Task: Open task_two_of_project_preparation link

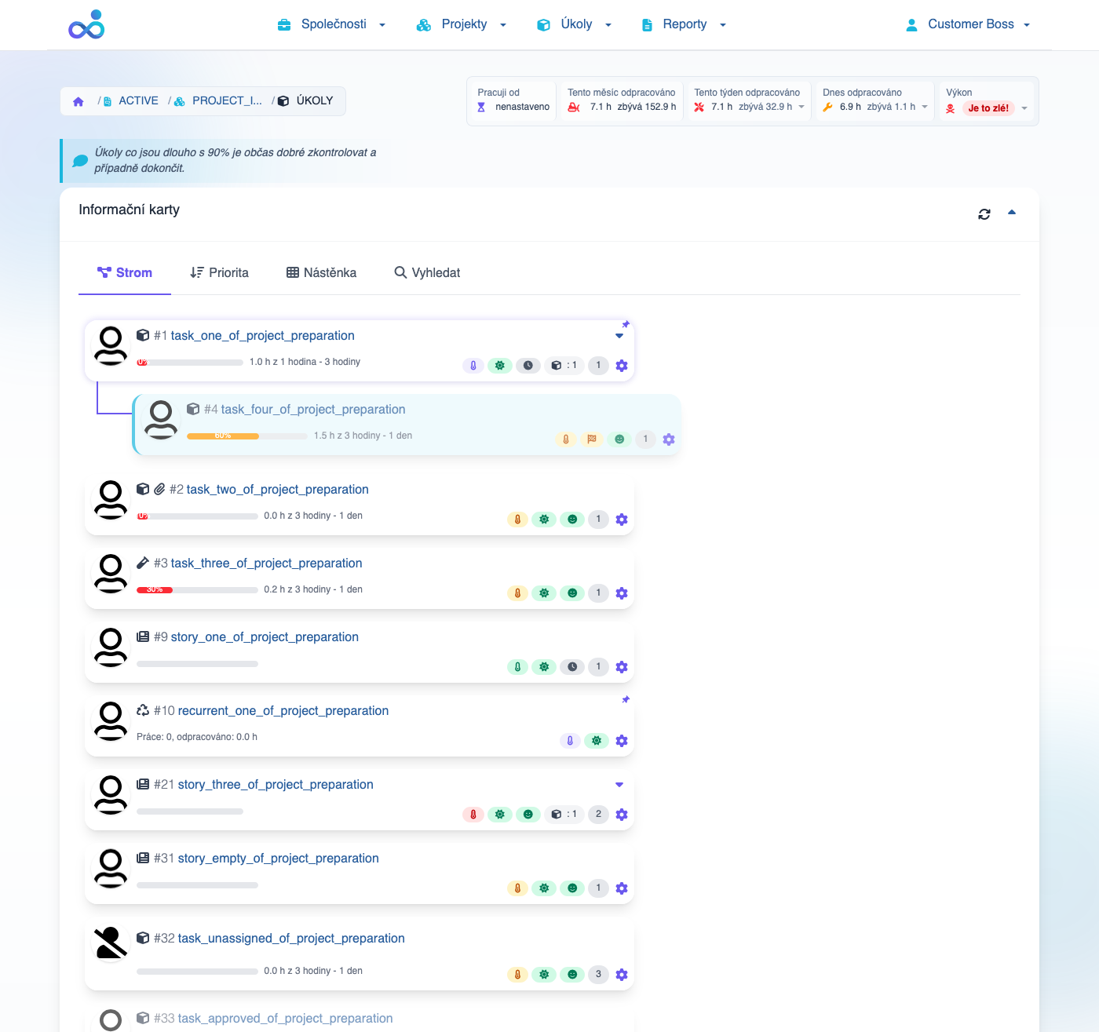Action: tap(277, 490)
